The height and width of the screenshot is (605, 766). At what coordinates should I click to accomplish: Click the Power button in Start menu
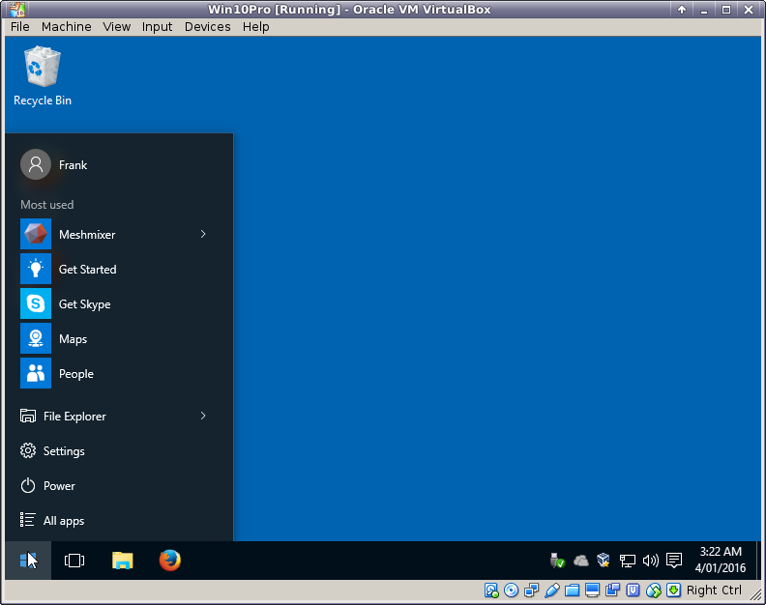(58, 486)
